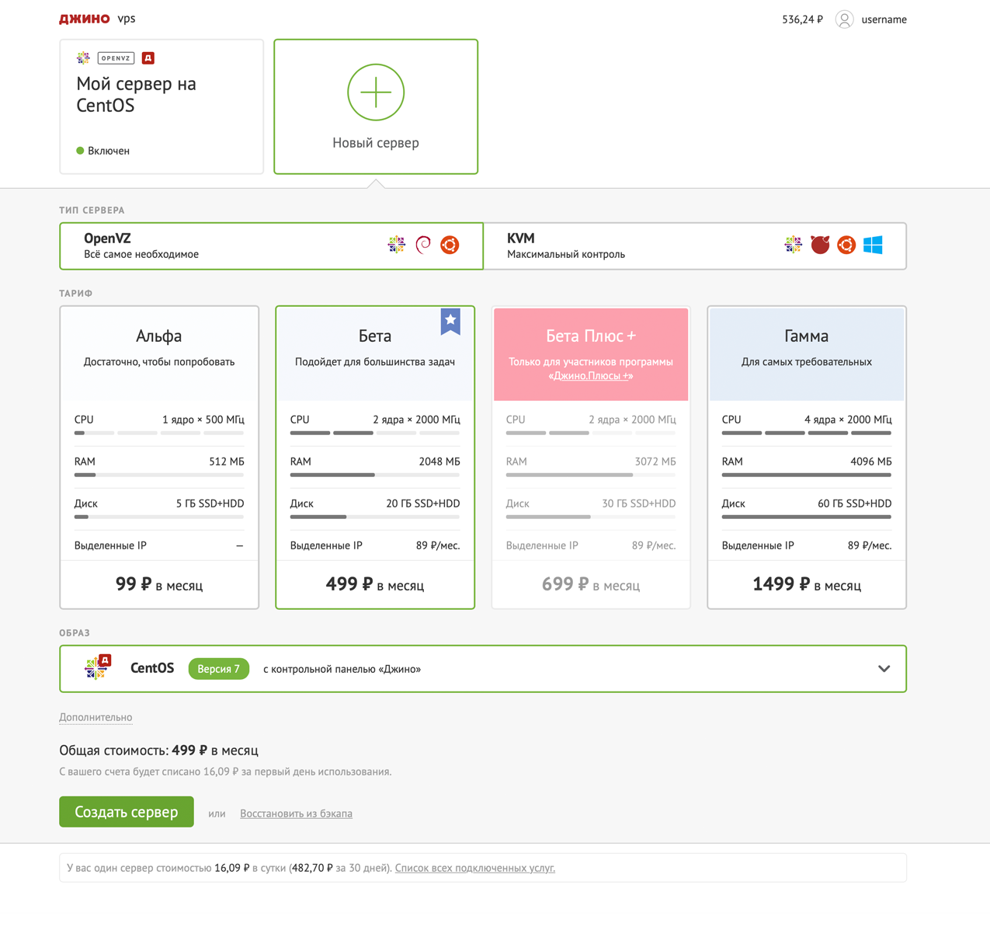This screenshot has height=944, width=990.
Task: Click Альфа plan CPU bar
Action: (159, 433)
